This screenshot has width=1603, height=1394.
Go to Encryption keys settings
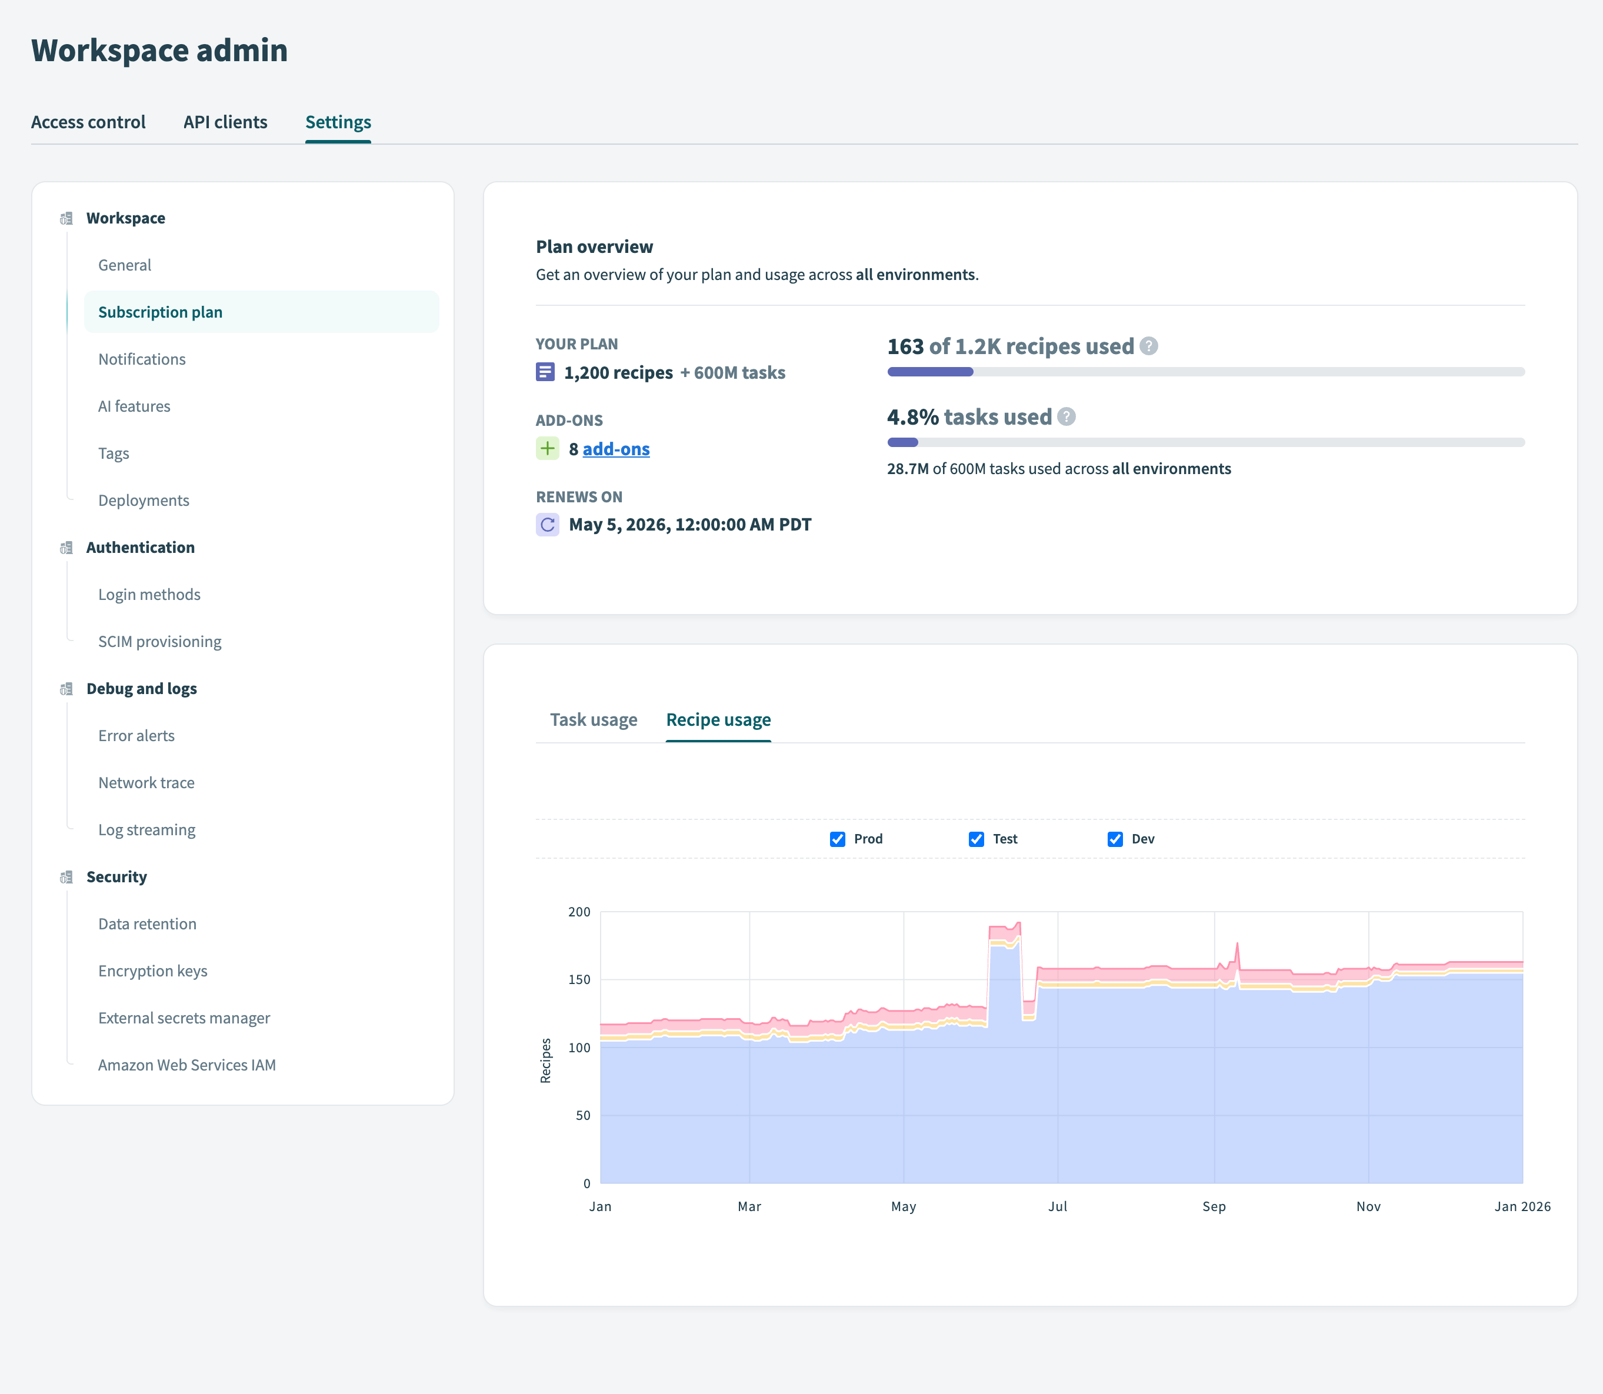pos(152,972)
